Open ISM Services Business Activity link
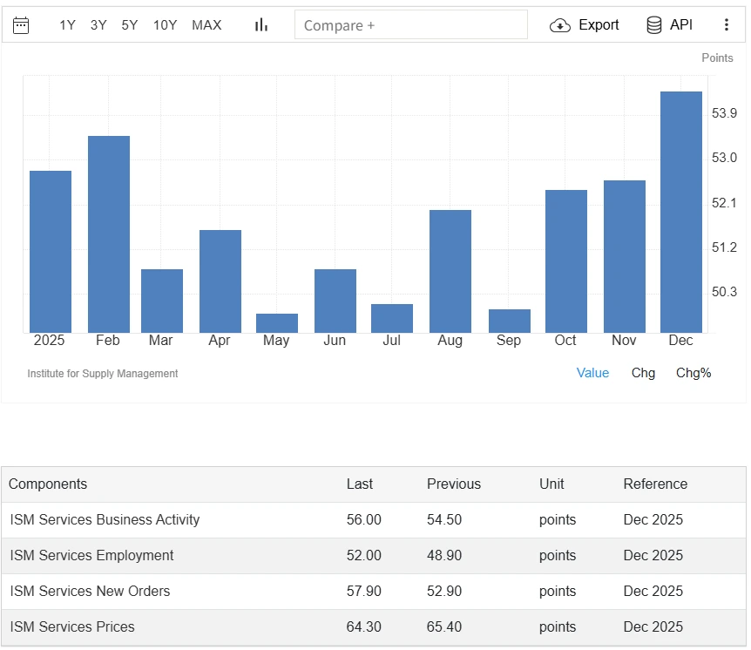The image size is (751, 650). 105,519
